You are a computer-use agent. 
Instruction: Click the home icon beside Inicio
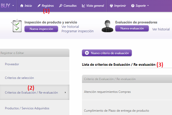point(22,6)
